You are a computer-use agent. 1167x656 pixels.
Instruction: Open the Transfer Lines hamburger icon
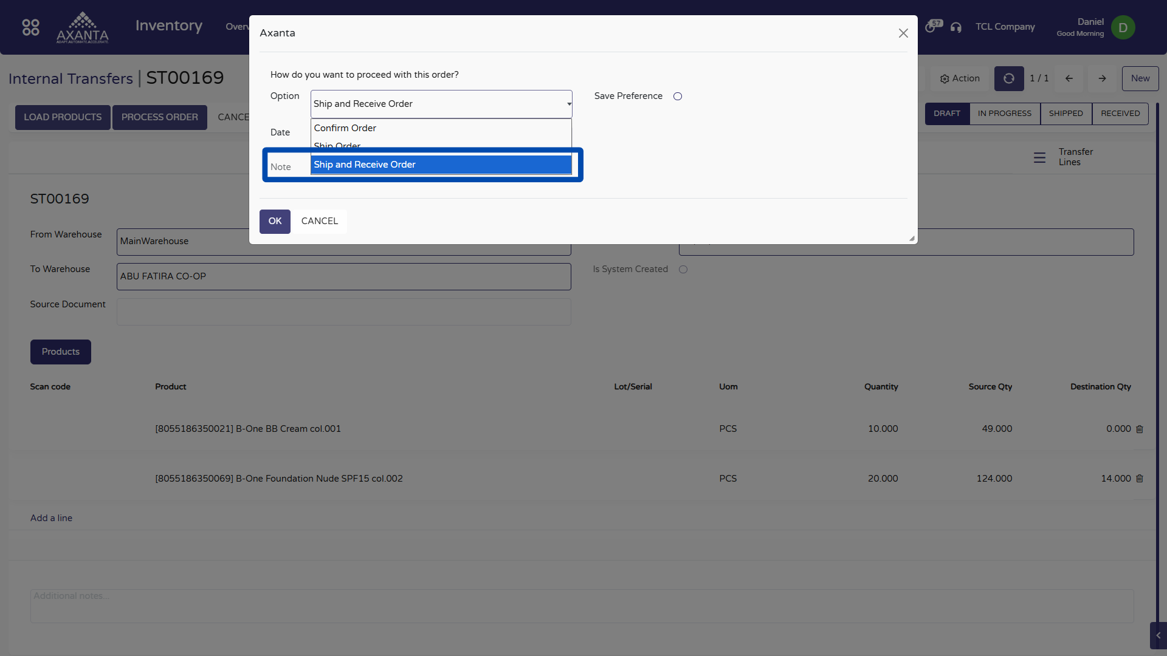pos(1039,157)
